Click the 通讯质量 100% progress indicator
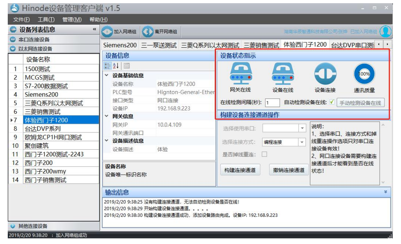401x244 pixels. pos(364,74)
